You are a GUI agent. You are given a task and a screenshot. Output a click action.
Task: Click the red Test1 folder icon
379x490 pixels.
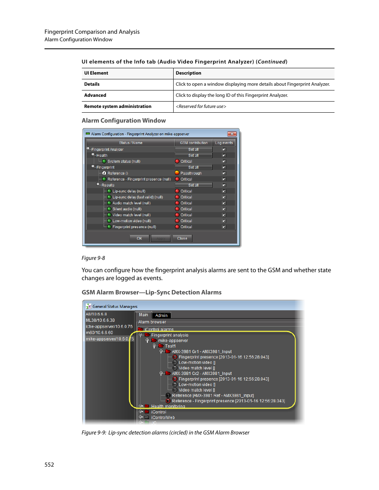pos(161,346)
